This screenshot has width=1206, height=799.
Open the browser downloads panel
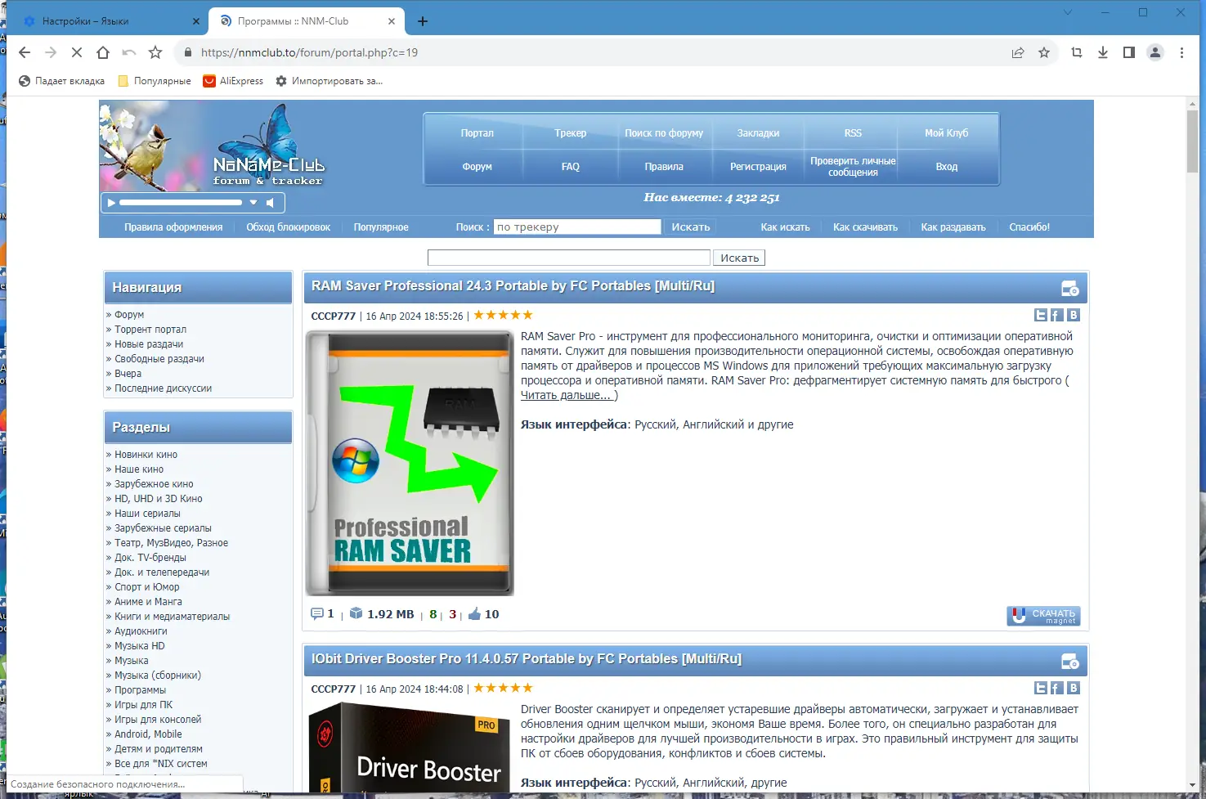[x=1103, y=52]
